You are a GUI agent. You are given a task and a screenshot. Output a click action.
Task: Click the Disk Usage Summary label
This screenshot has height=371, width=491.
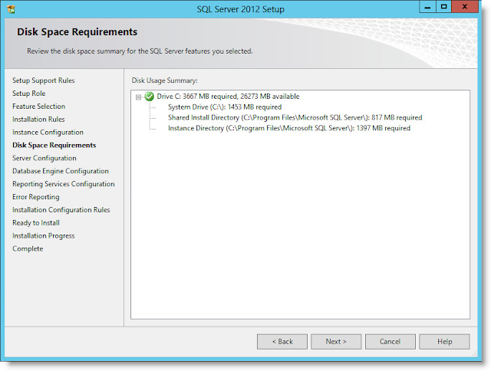(165, 80)
